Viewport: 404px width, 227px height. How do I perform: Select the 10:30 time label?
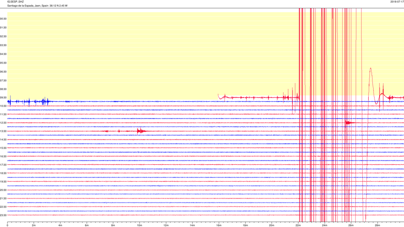(3, 106)
